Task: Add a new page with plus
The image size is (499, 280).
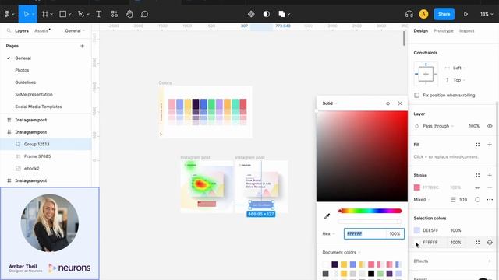Action: tap(82, 46)
